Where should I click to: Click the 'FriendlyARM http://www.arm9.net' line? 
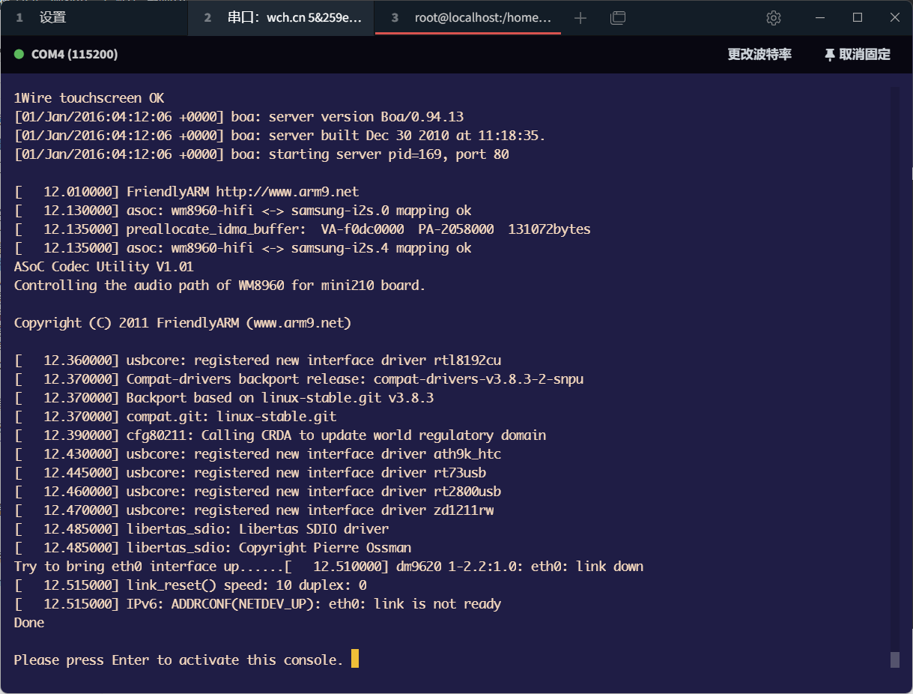click(186, 192)
